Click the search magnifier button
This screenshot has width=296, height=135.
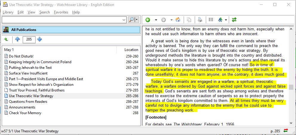coord(132,20)
